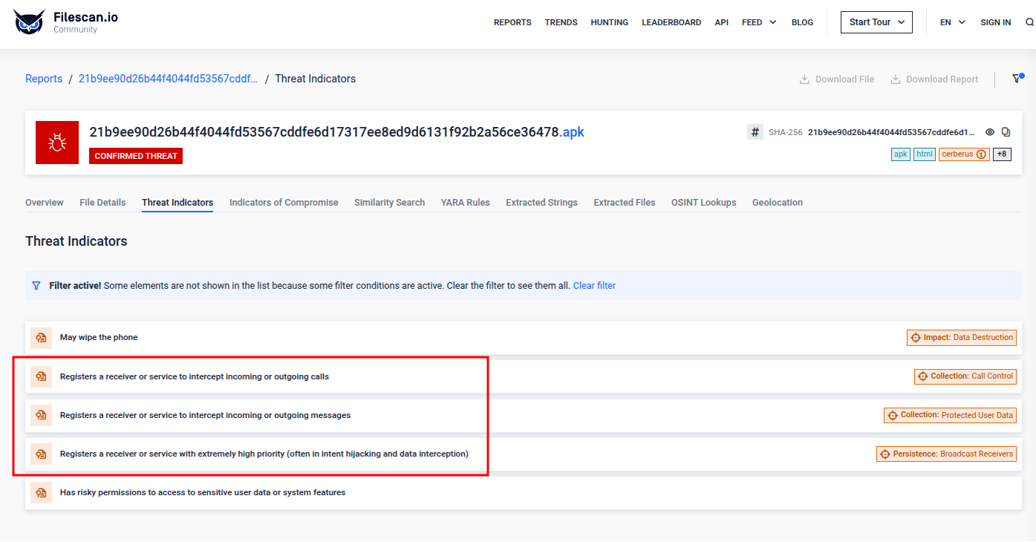Toggle the eye icon to show full hash
The width and height of the screenshot is (1036, 542).
pyautogui.click(x=990, y=132)
